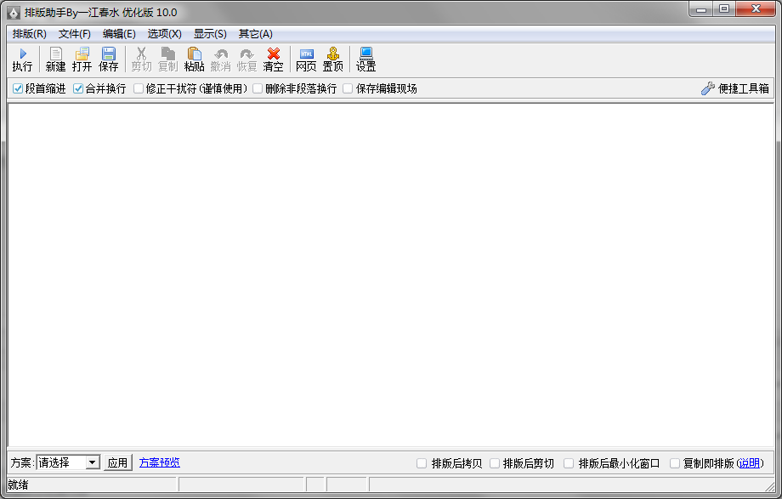This screenshot has width=782, height=499.
Task: Check the 排版后拷贝 option
Action: [x=422, y=463]
